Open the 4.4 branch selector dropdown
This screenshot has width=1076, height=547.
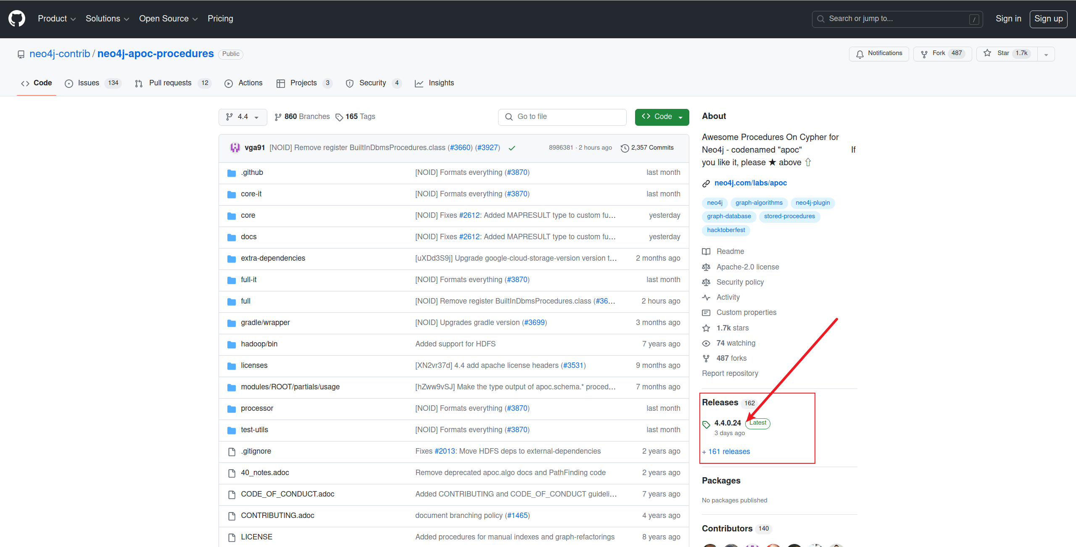click(243, 117)
